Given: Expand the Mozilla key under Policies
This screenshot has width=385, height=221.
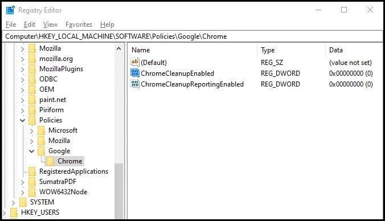Looking at the screenshot, I should tap(32, 141).
